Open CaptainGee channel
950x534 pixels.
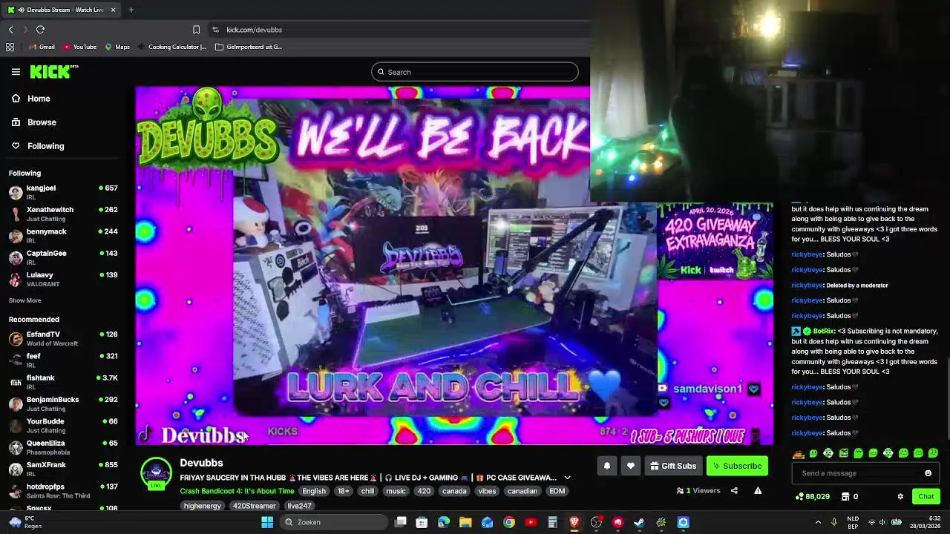(x=63, y=257)
